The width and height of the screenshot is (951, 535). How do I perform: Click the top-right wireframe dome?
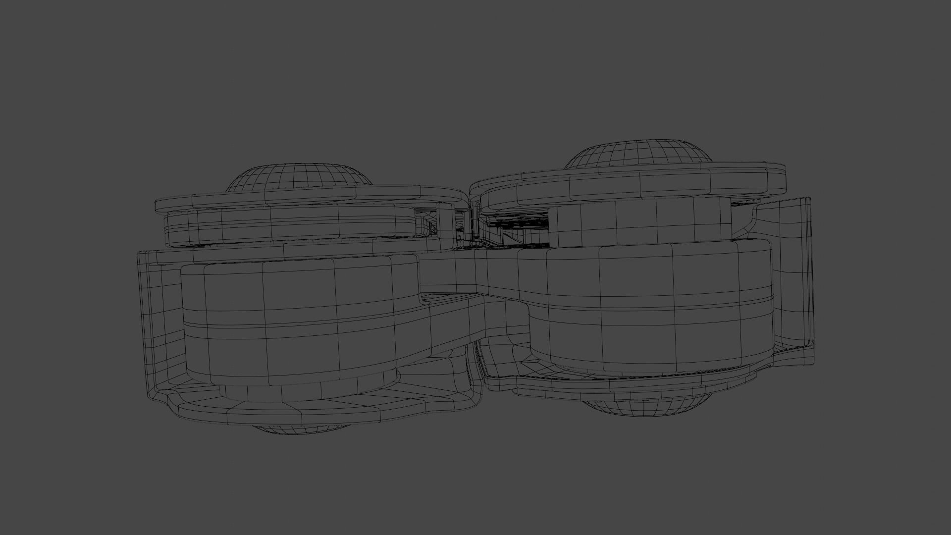[638, 153]
